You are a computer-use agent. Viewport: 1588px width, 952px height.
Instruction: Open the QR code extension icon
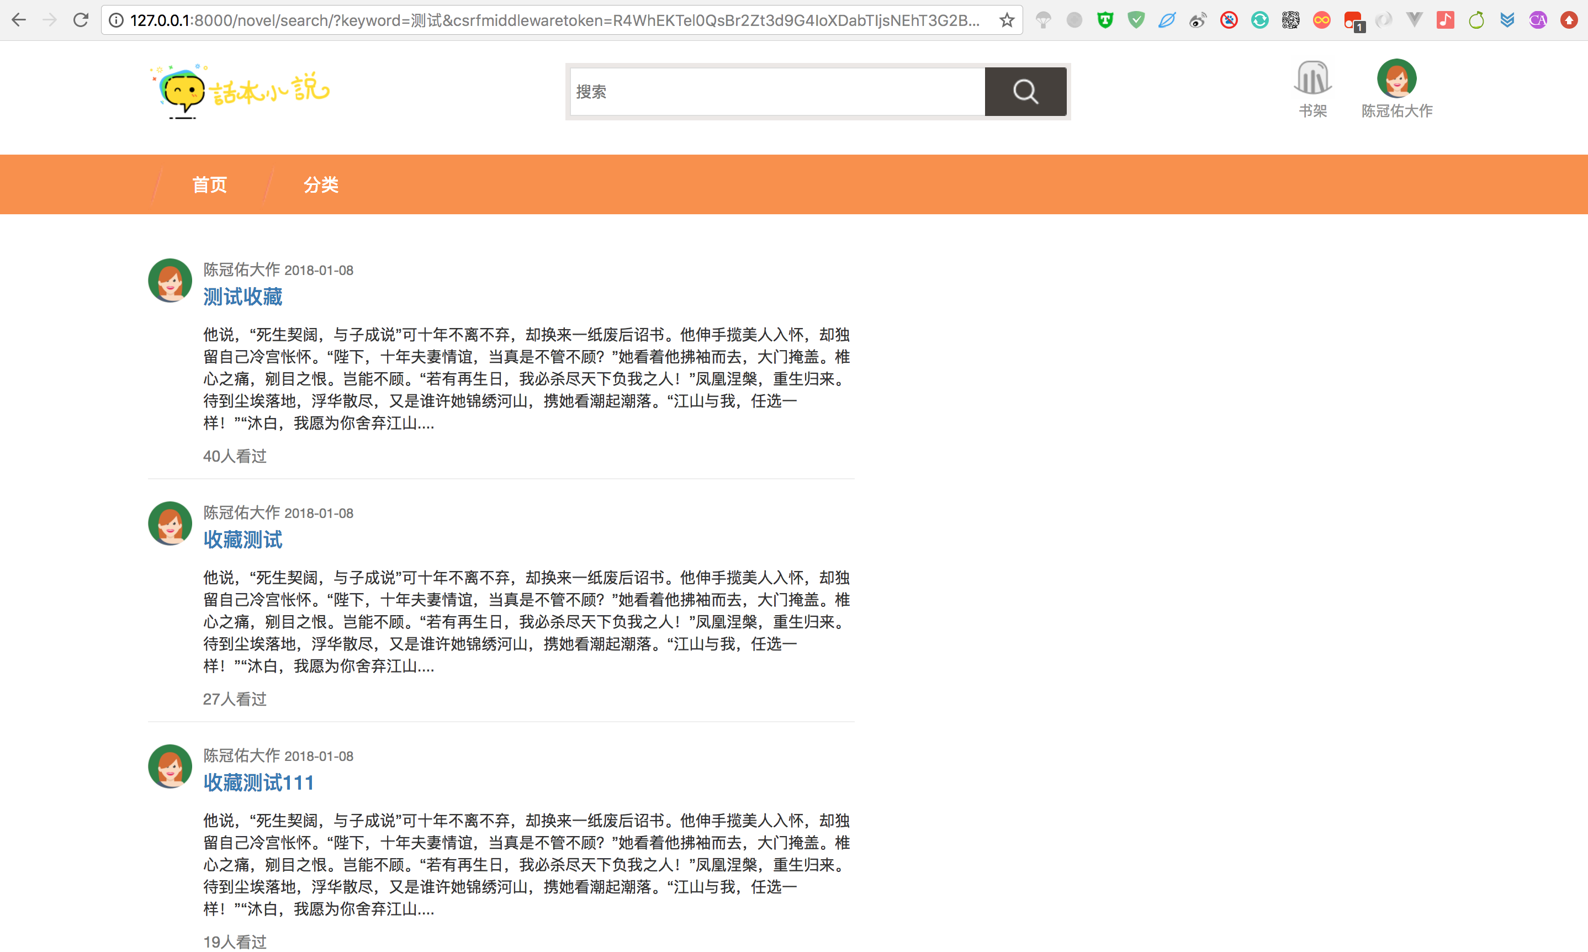coord(1290,20)
